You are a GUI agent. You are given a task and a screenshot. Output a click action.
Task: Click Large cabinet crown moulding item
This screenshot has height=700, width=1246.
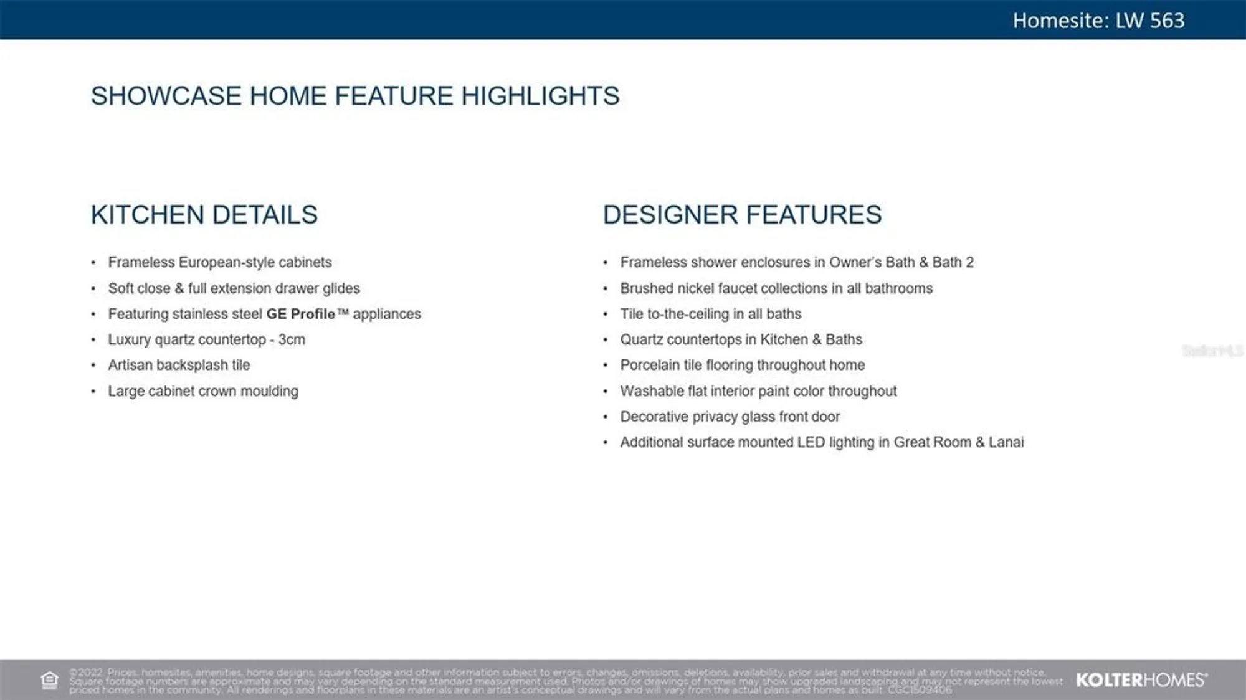point(202,391)
